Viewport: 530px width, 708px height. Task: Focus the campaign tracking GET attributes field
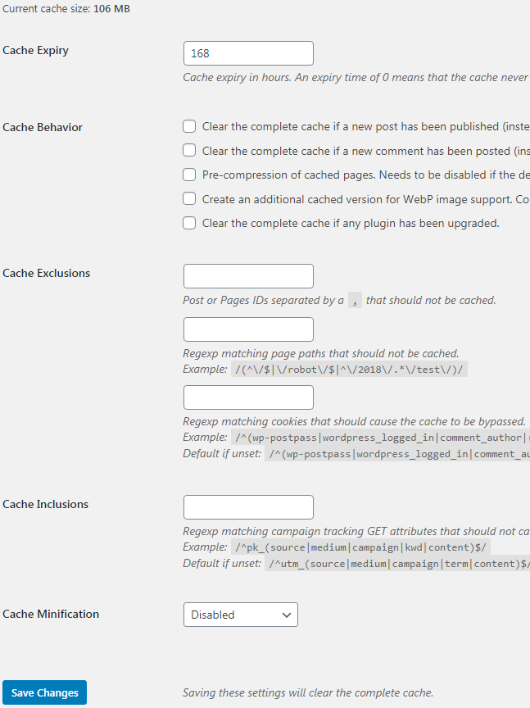[248, 506]
